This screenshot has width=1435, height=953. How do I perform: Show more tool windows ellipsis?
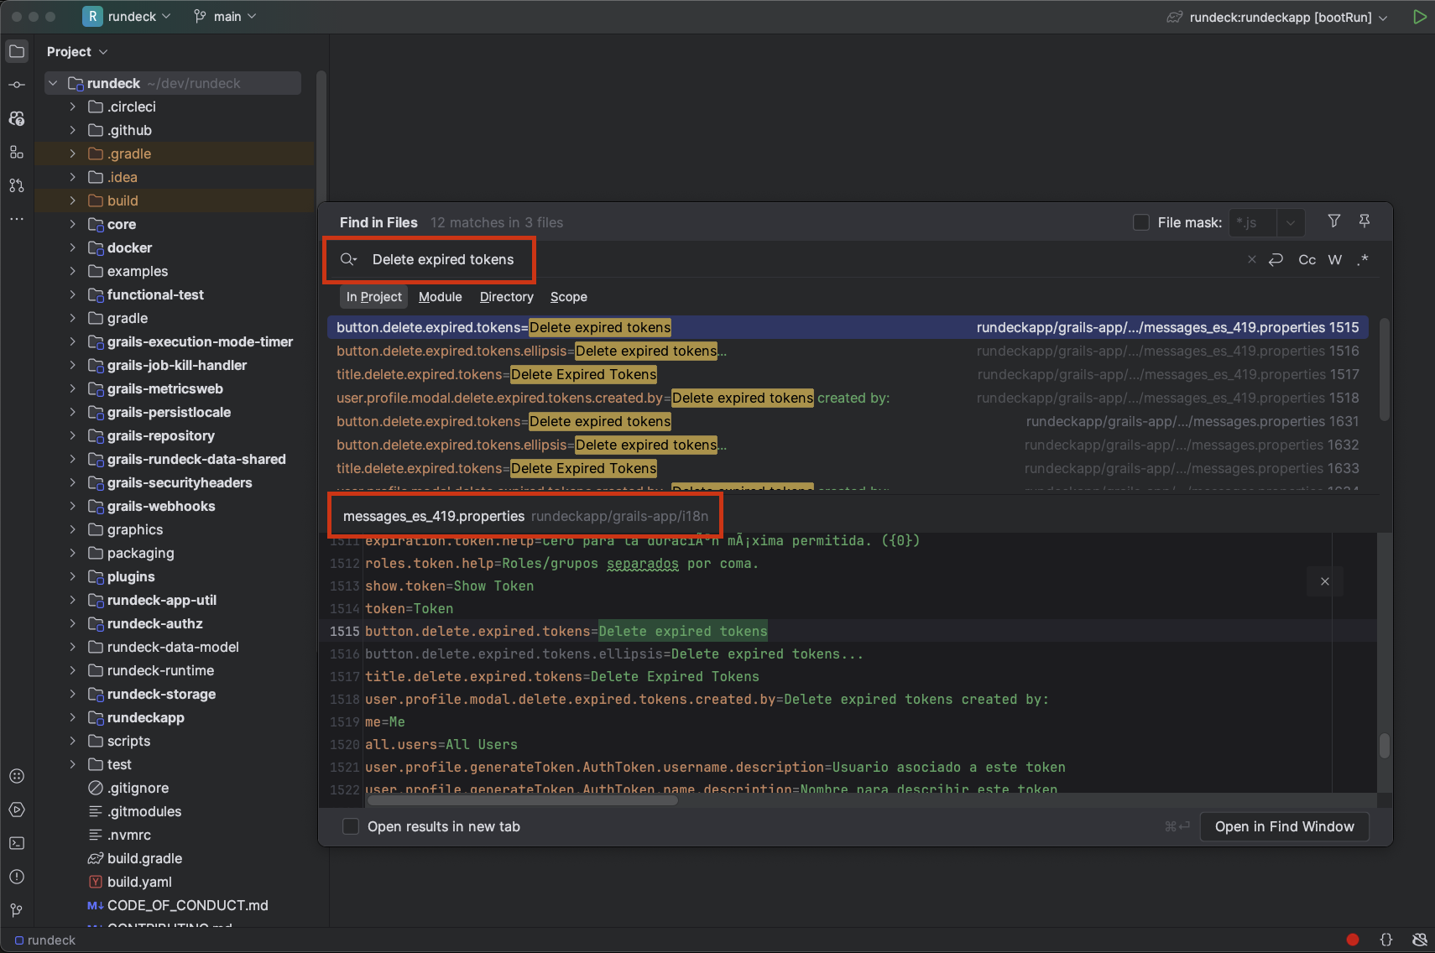pyautogui.click(x=17, y=219)
